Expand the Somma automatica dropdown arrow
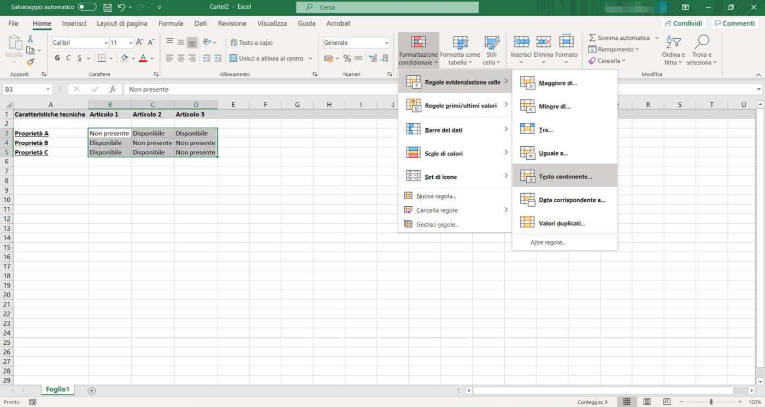This screenshot has width=765, height=407. pyautogui.click(x=656, y=38)
